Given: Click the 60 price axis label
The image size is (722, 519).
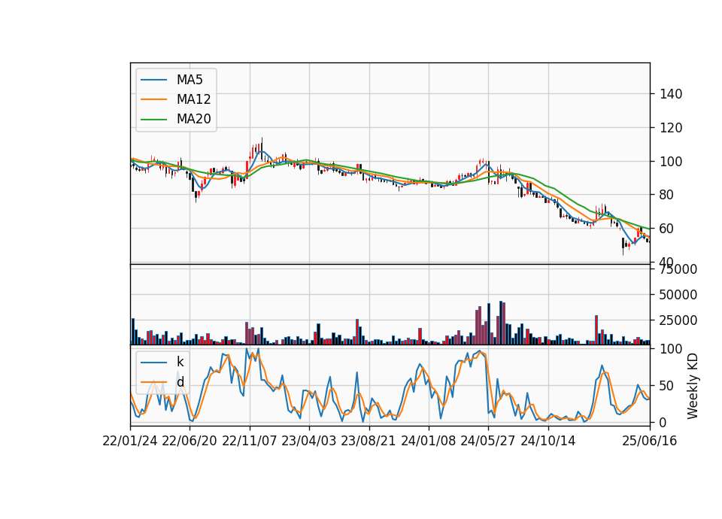Looking at the screenshot, I should click(x=667, y=229).
